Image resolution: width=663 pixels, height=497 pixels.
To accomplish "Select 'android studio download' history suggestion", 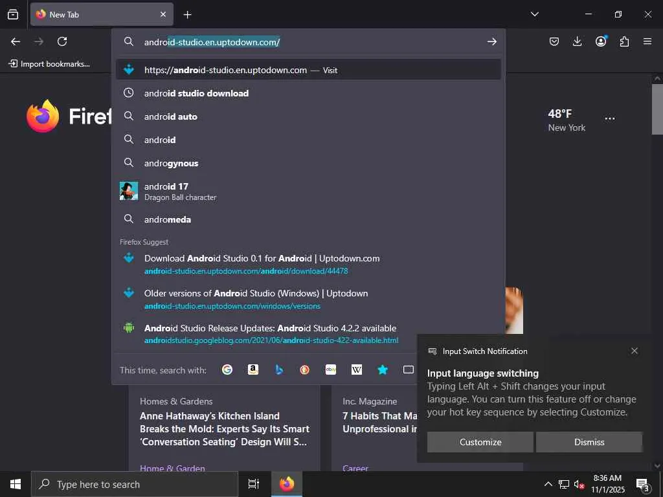I will (308, 93).
